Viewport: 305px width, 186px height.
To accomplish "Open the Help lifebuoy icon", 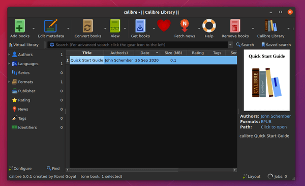I will click(x=209, y=26).
